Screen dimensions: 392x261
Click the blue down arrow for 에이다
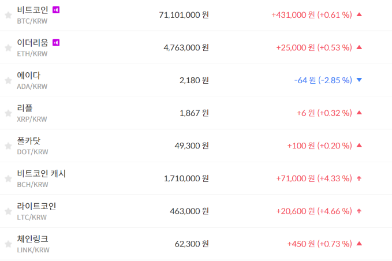[x=359, y=80]
